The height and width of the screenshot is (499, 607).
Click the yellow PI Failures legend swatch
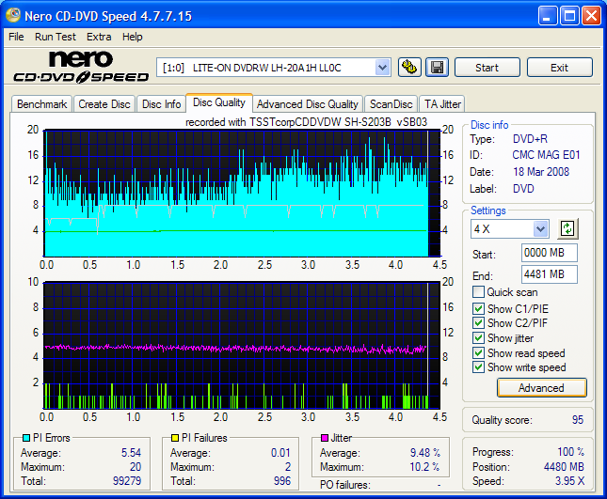(174, 438)
